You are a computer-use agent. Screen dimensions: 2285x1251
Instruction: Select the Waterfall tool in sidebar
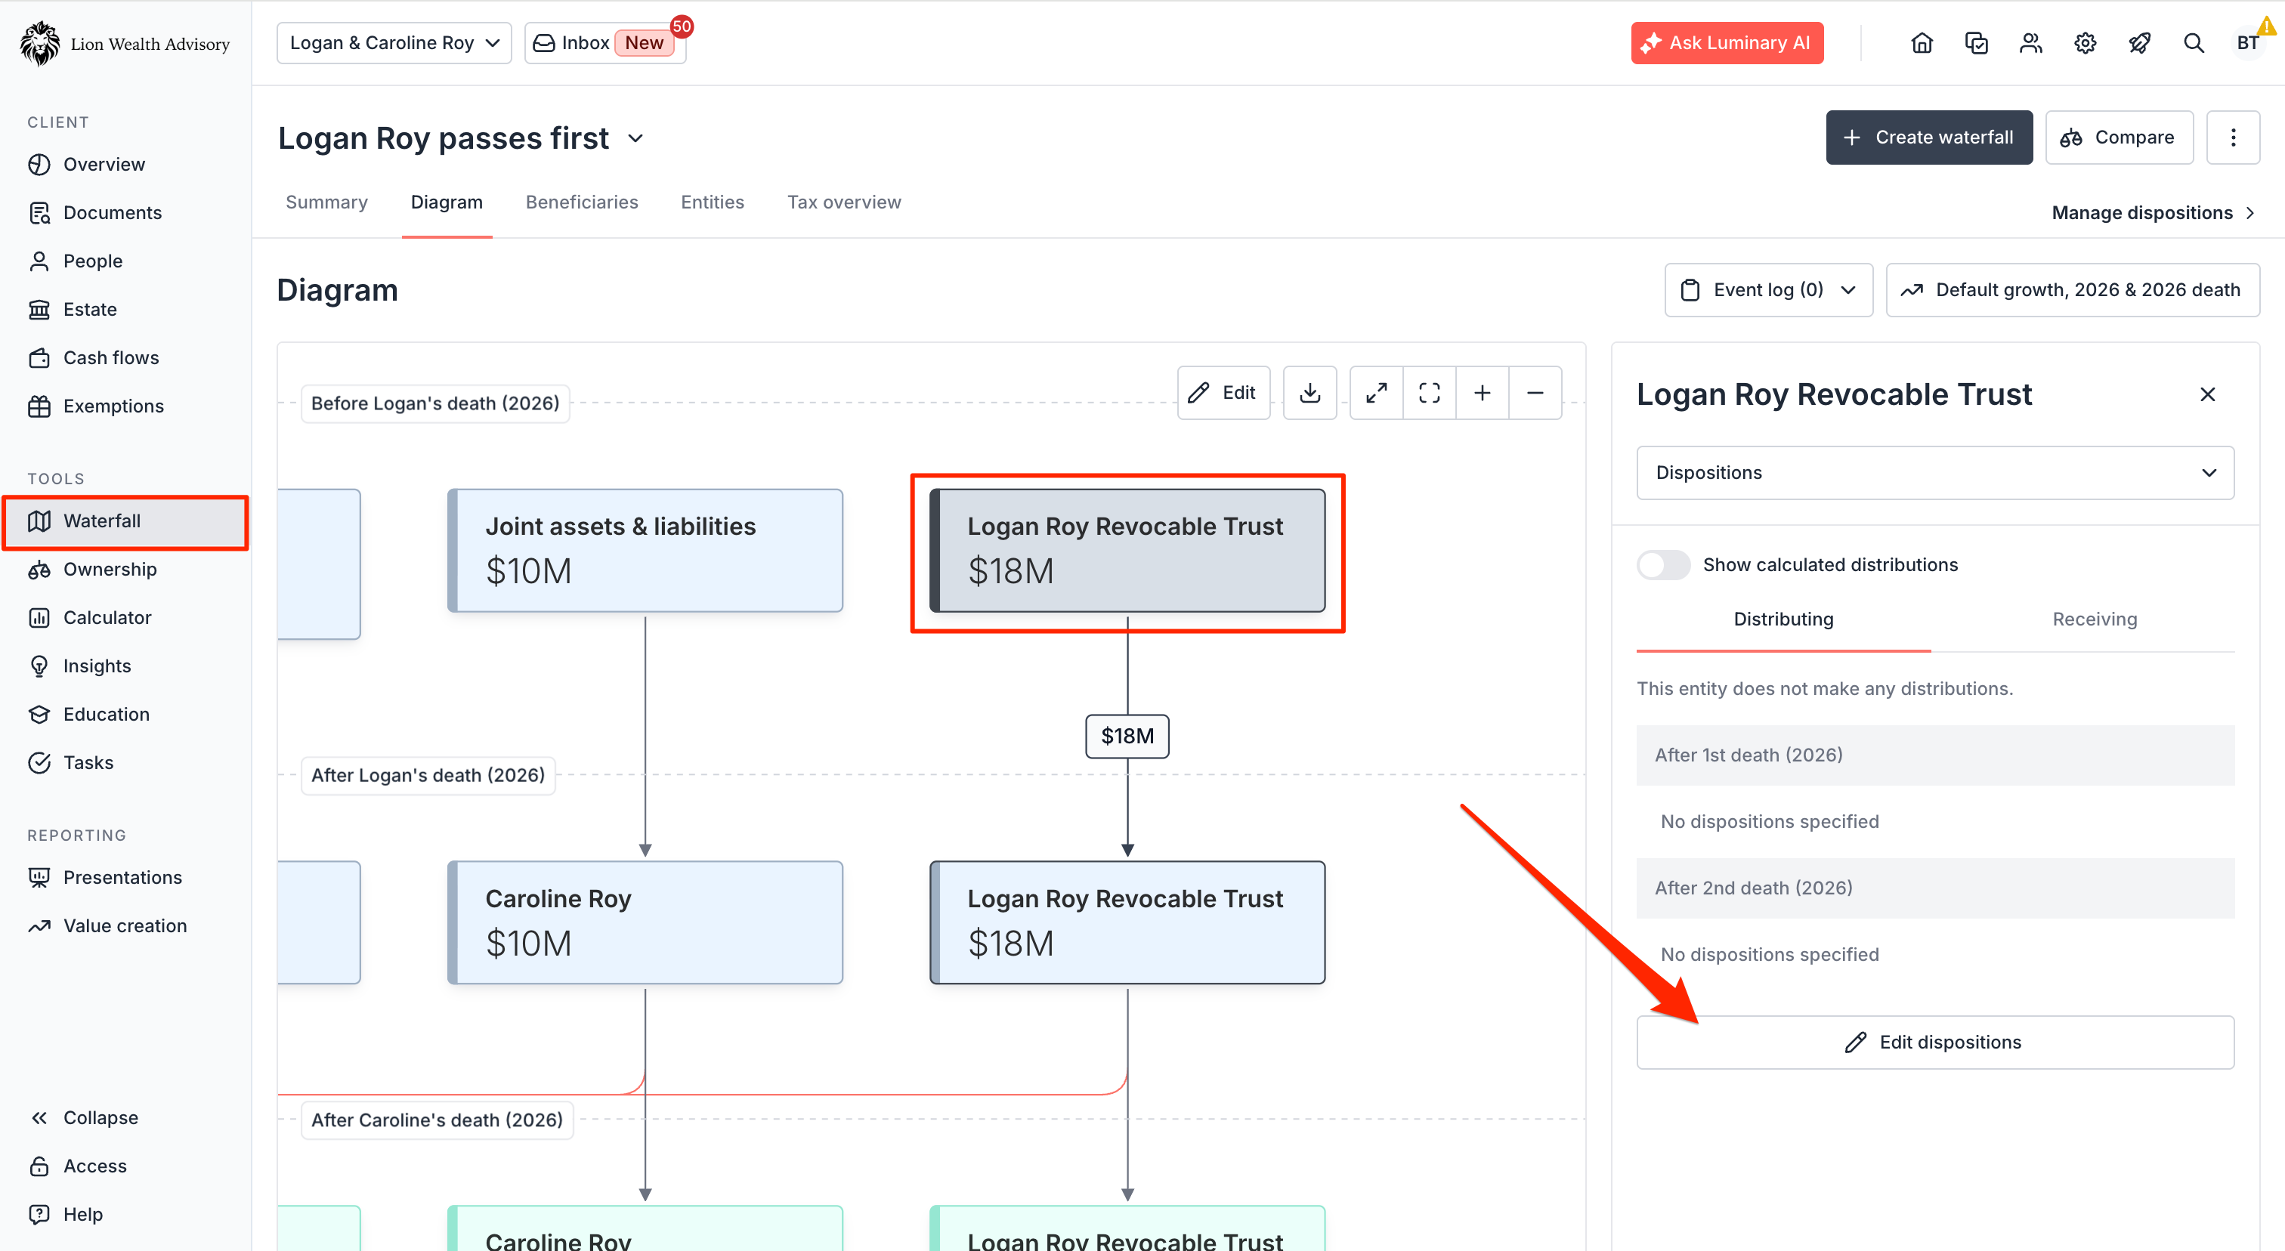(x=124, y=521)
